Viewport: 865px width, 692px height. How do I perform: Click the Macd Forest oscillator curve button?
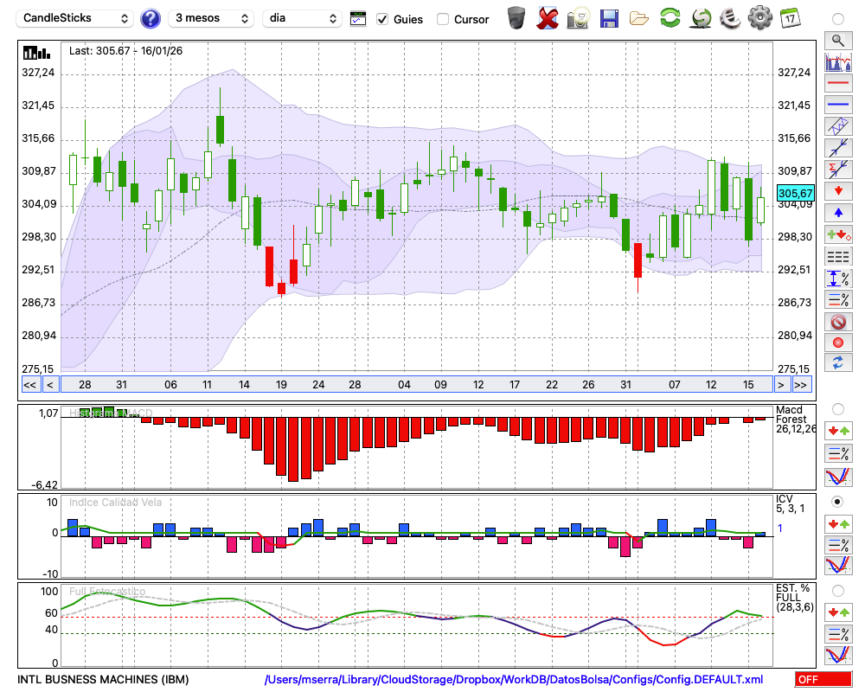tap(838, 477)
